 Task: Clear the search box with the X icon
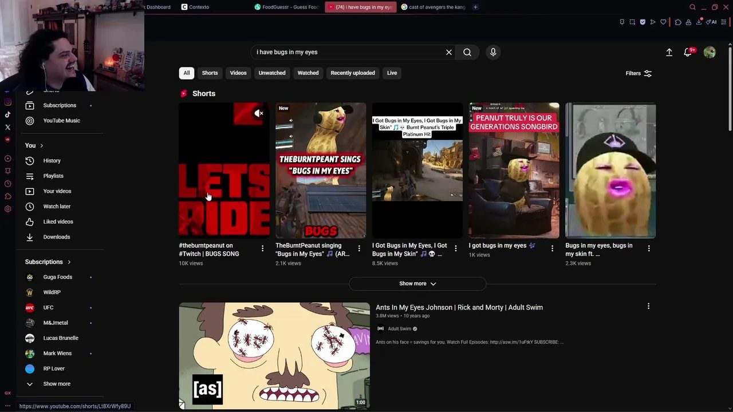(x=449, y=52)
